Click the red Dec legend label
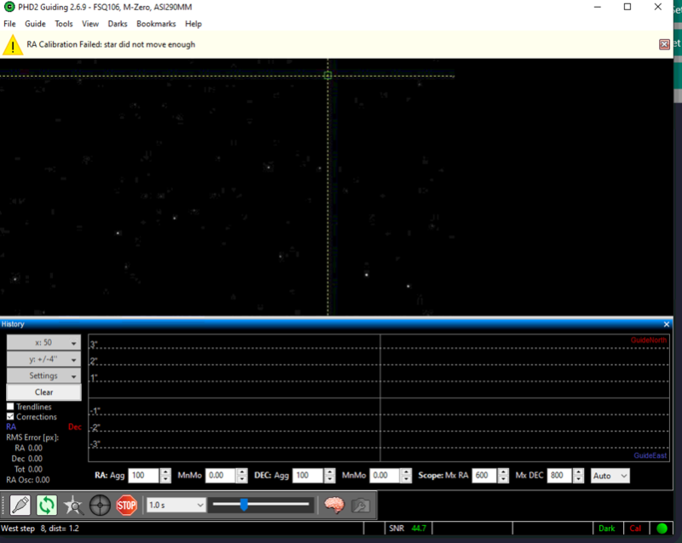 click(75, 426)
